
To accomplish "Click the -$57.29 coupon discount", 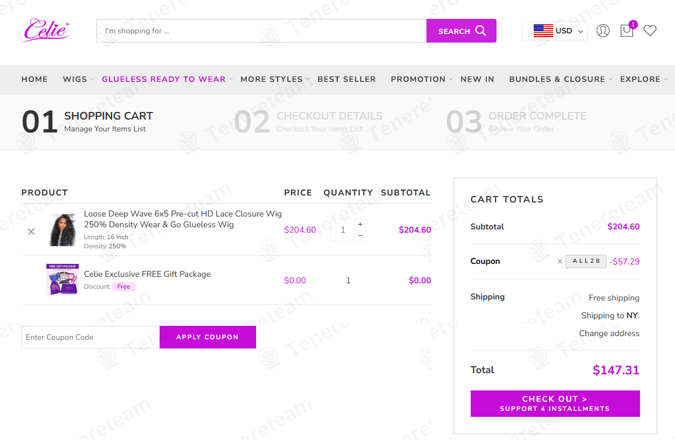I will (624, 262).
